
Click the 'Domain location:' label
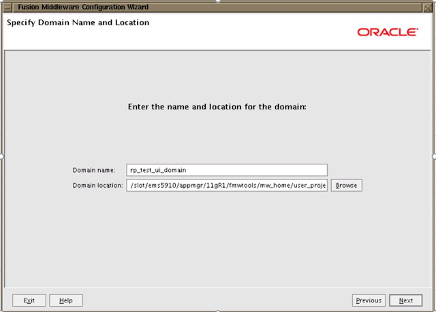pos(97,186)
